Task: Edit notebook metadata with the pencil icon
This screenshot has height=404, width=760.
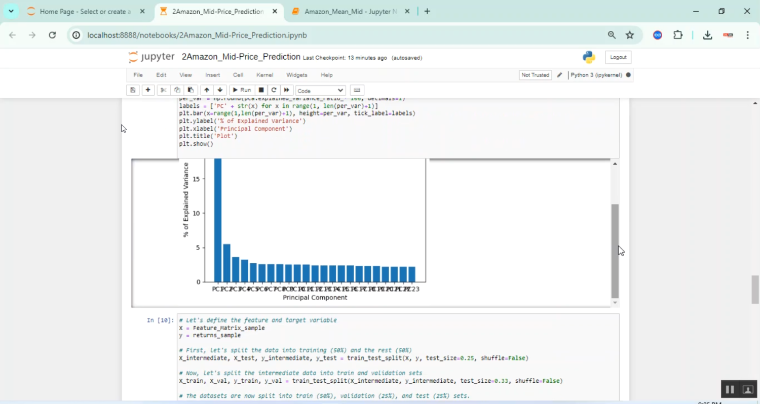Action: click(559, 74)
